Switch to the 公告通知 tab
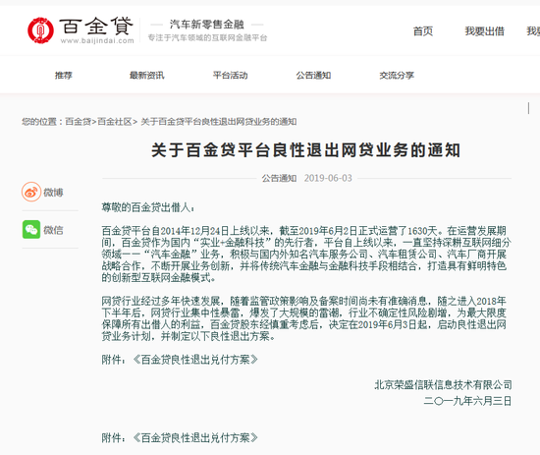Image resolution: width=540 pixels, height=455 pixels. pyautogui.click(x=314, y=75)
